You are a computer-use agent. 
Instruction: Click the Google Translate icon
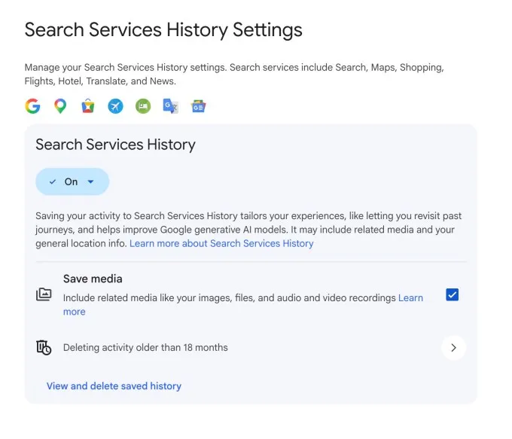point(170,106)
